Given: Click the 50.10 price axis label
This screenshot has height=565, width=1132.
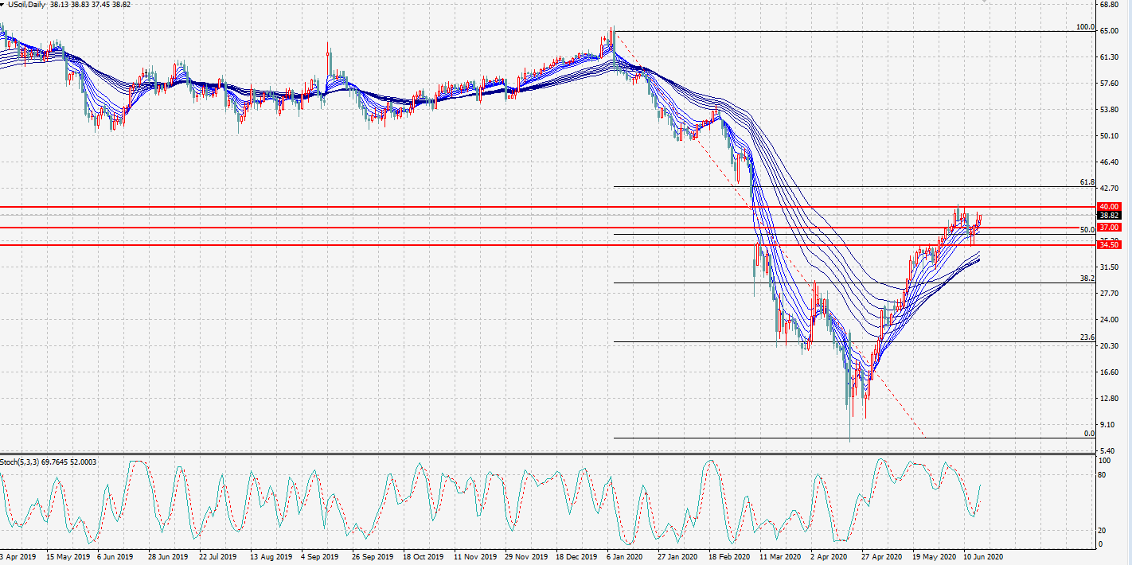Looking at the screenshot, I should pyautogui.click(x=1110, y=136).
